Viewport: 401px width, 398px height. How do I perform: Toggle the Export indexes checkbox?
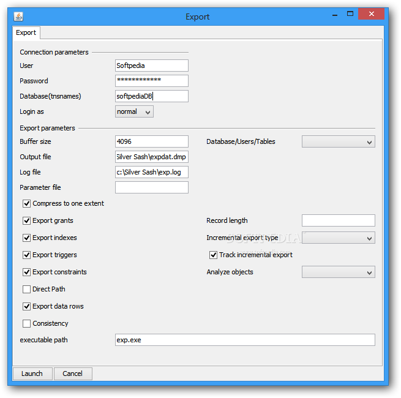tap(26, 238)
